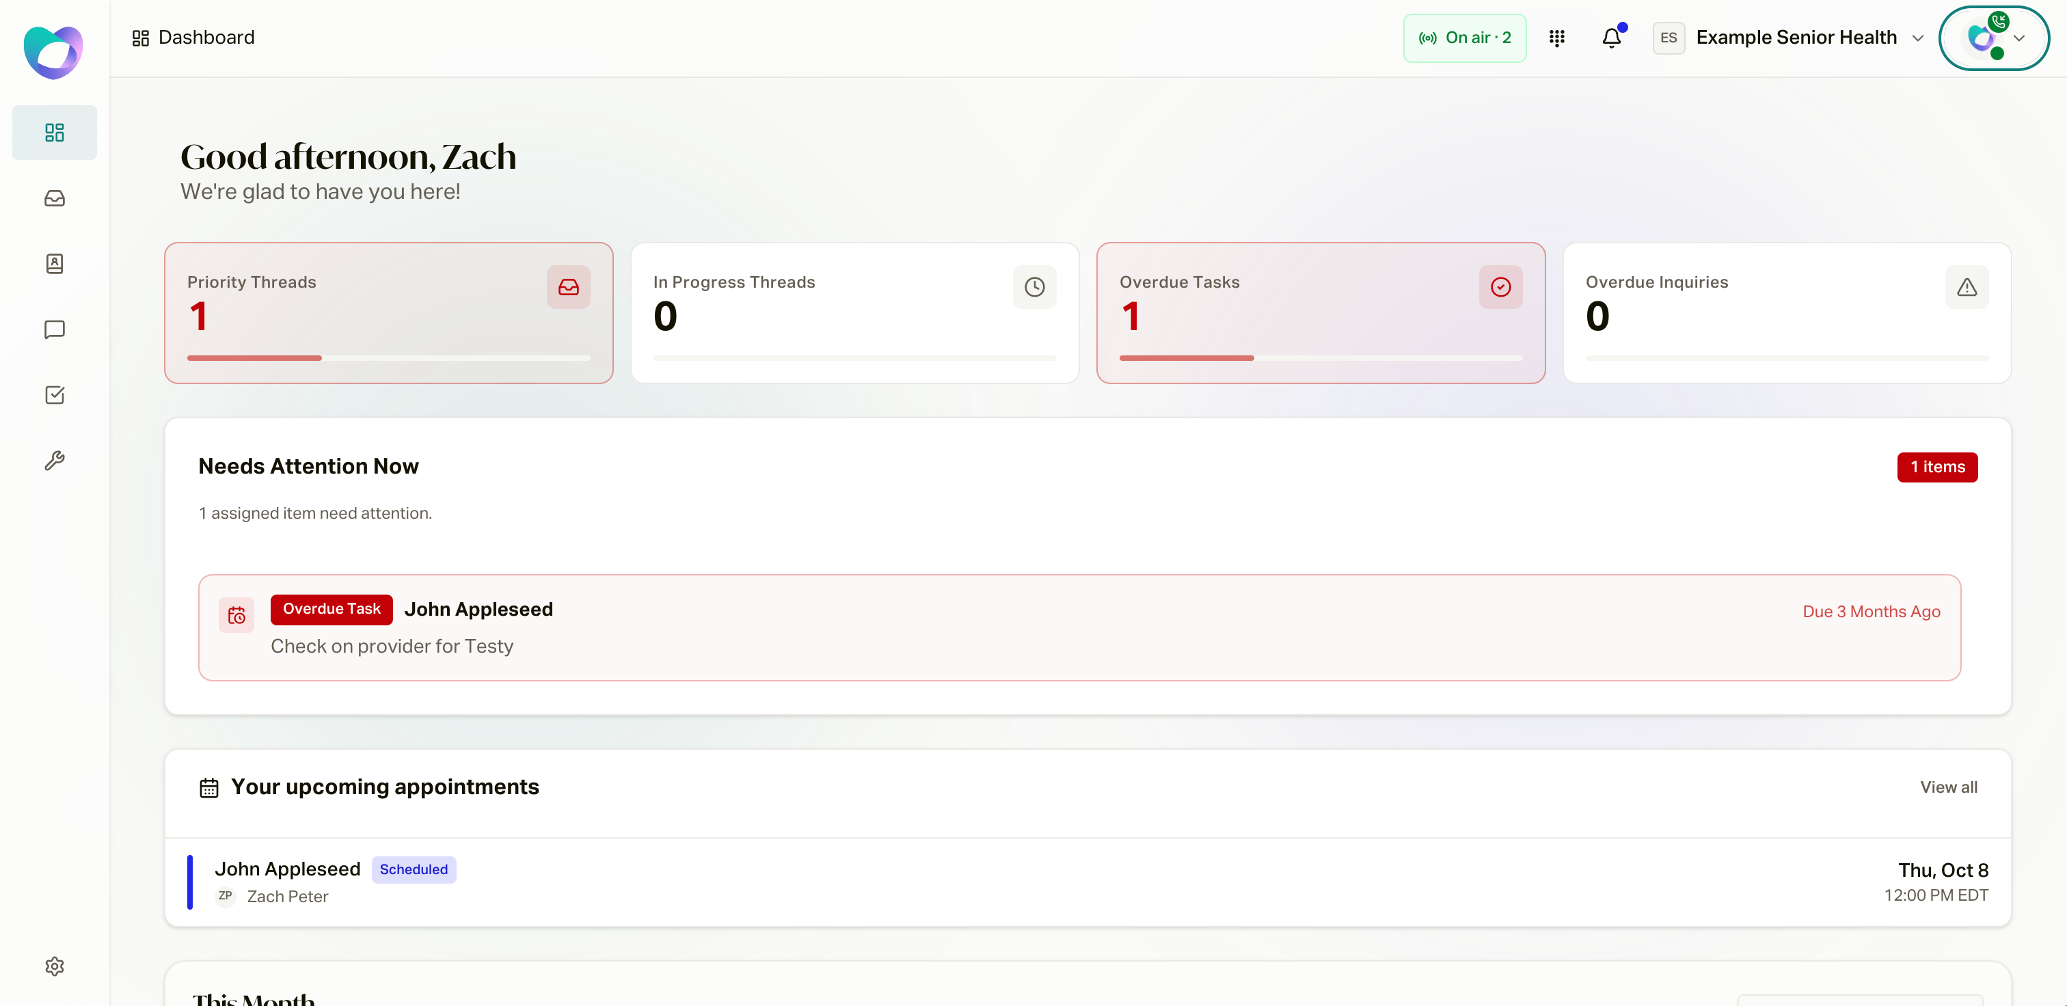Open the In Progress Threads card
2067x1006 pixels.
[x=855, y=313]
